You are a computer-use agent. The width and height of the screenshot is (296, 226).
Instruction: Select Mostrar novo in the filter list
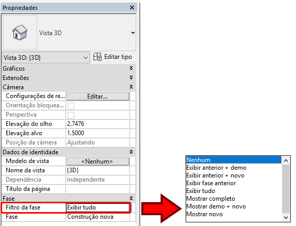(204, 214)
